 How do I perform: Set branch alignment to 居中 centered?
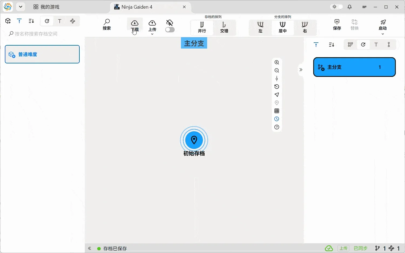point(282,28)
